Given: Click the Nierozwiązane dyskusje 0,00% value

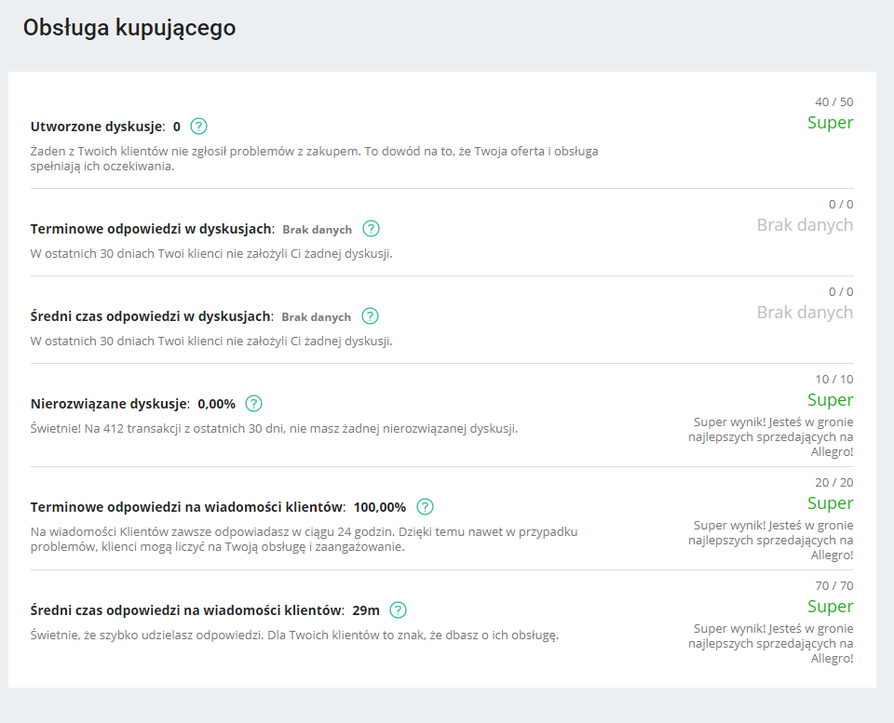Looking at the screenshot, I should (x=217, y=404).
